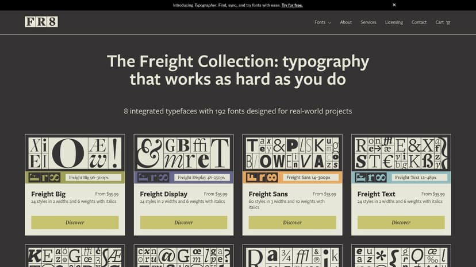Click the FR8 badge on Freight Big's olive strip
The image size is (476, 267).
pyautogui.click(x=44, y=178)
